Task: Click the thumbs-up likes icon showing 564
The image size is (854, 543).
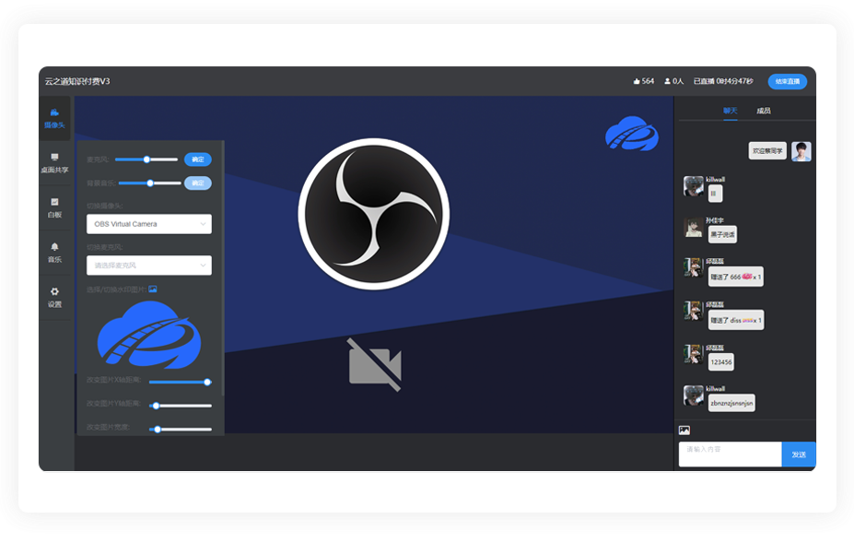Action: click(637, 81)
